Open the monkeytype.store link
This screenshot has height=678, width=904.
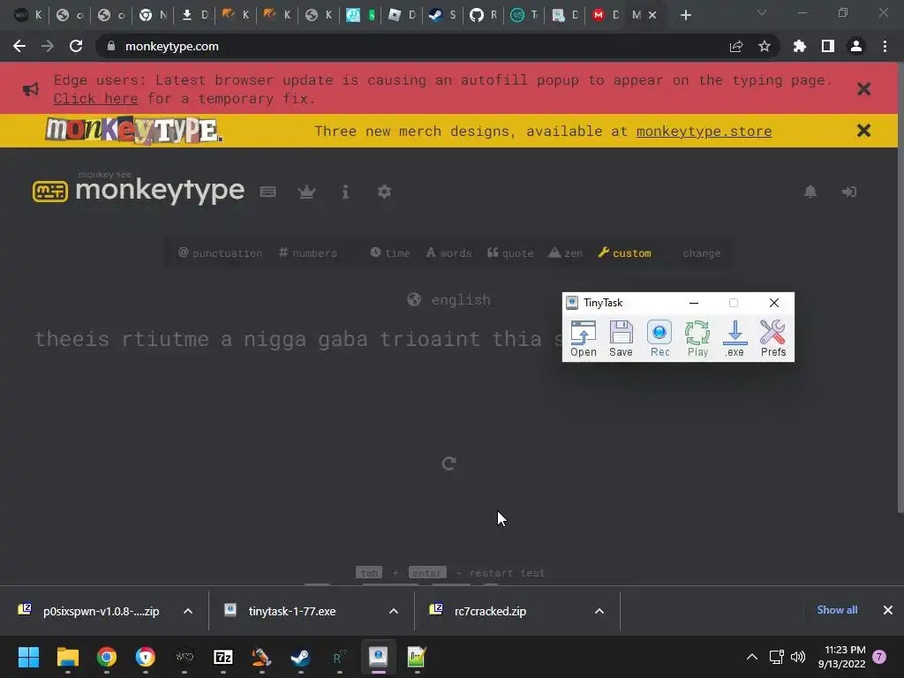coord(704,132)
